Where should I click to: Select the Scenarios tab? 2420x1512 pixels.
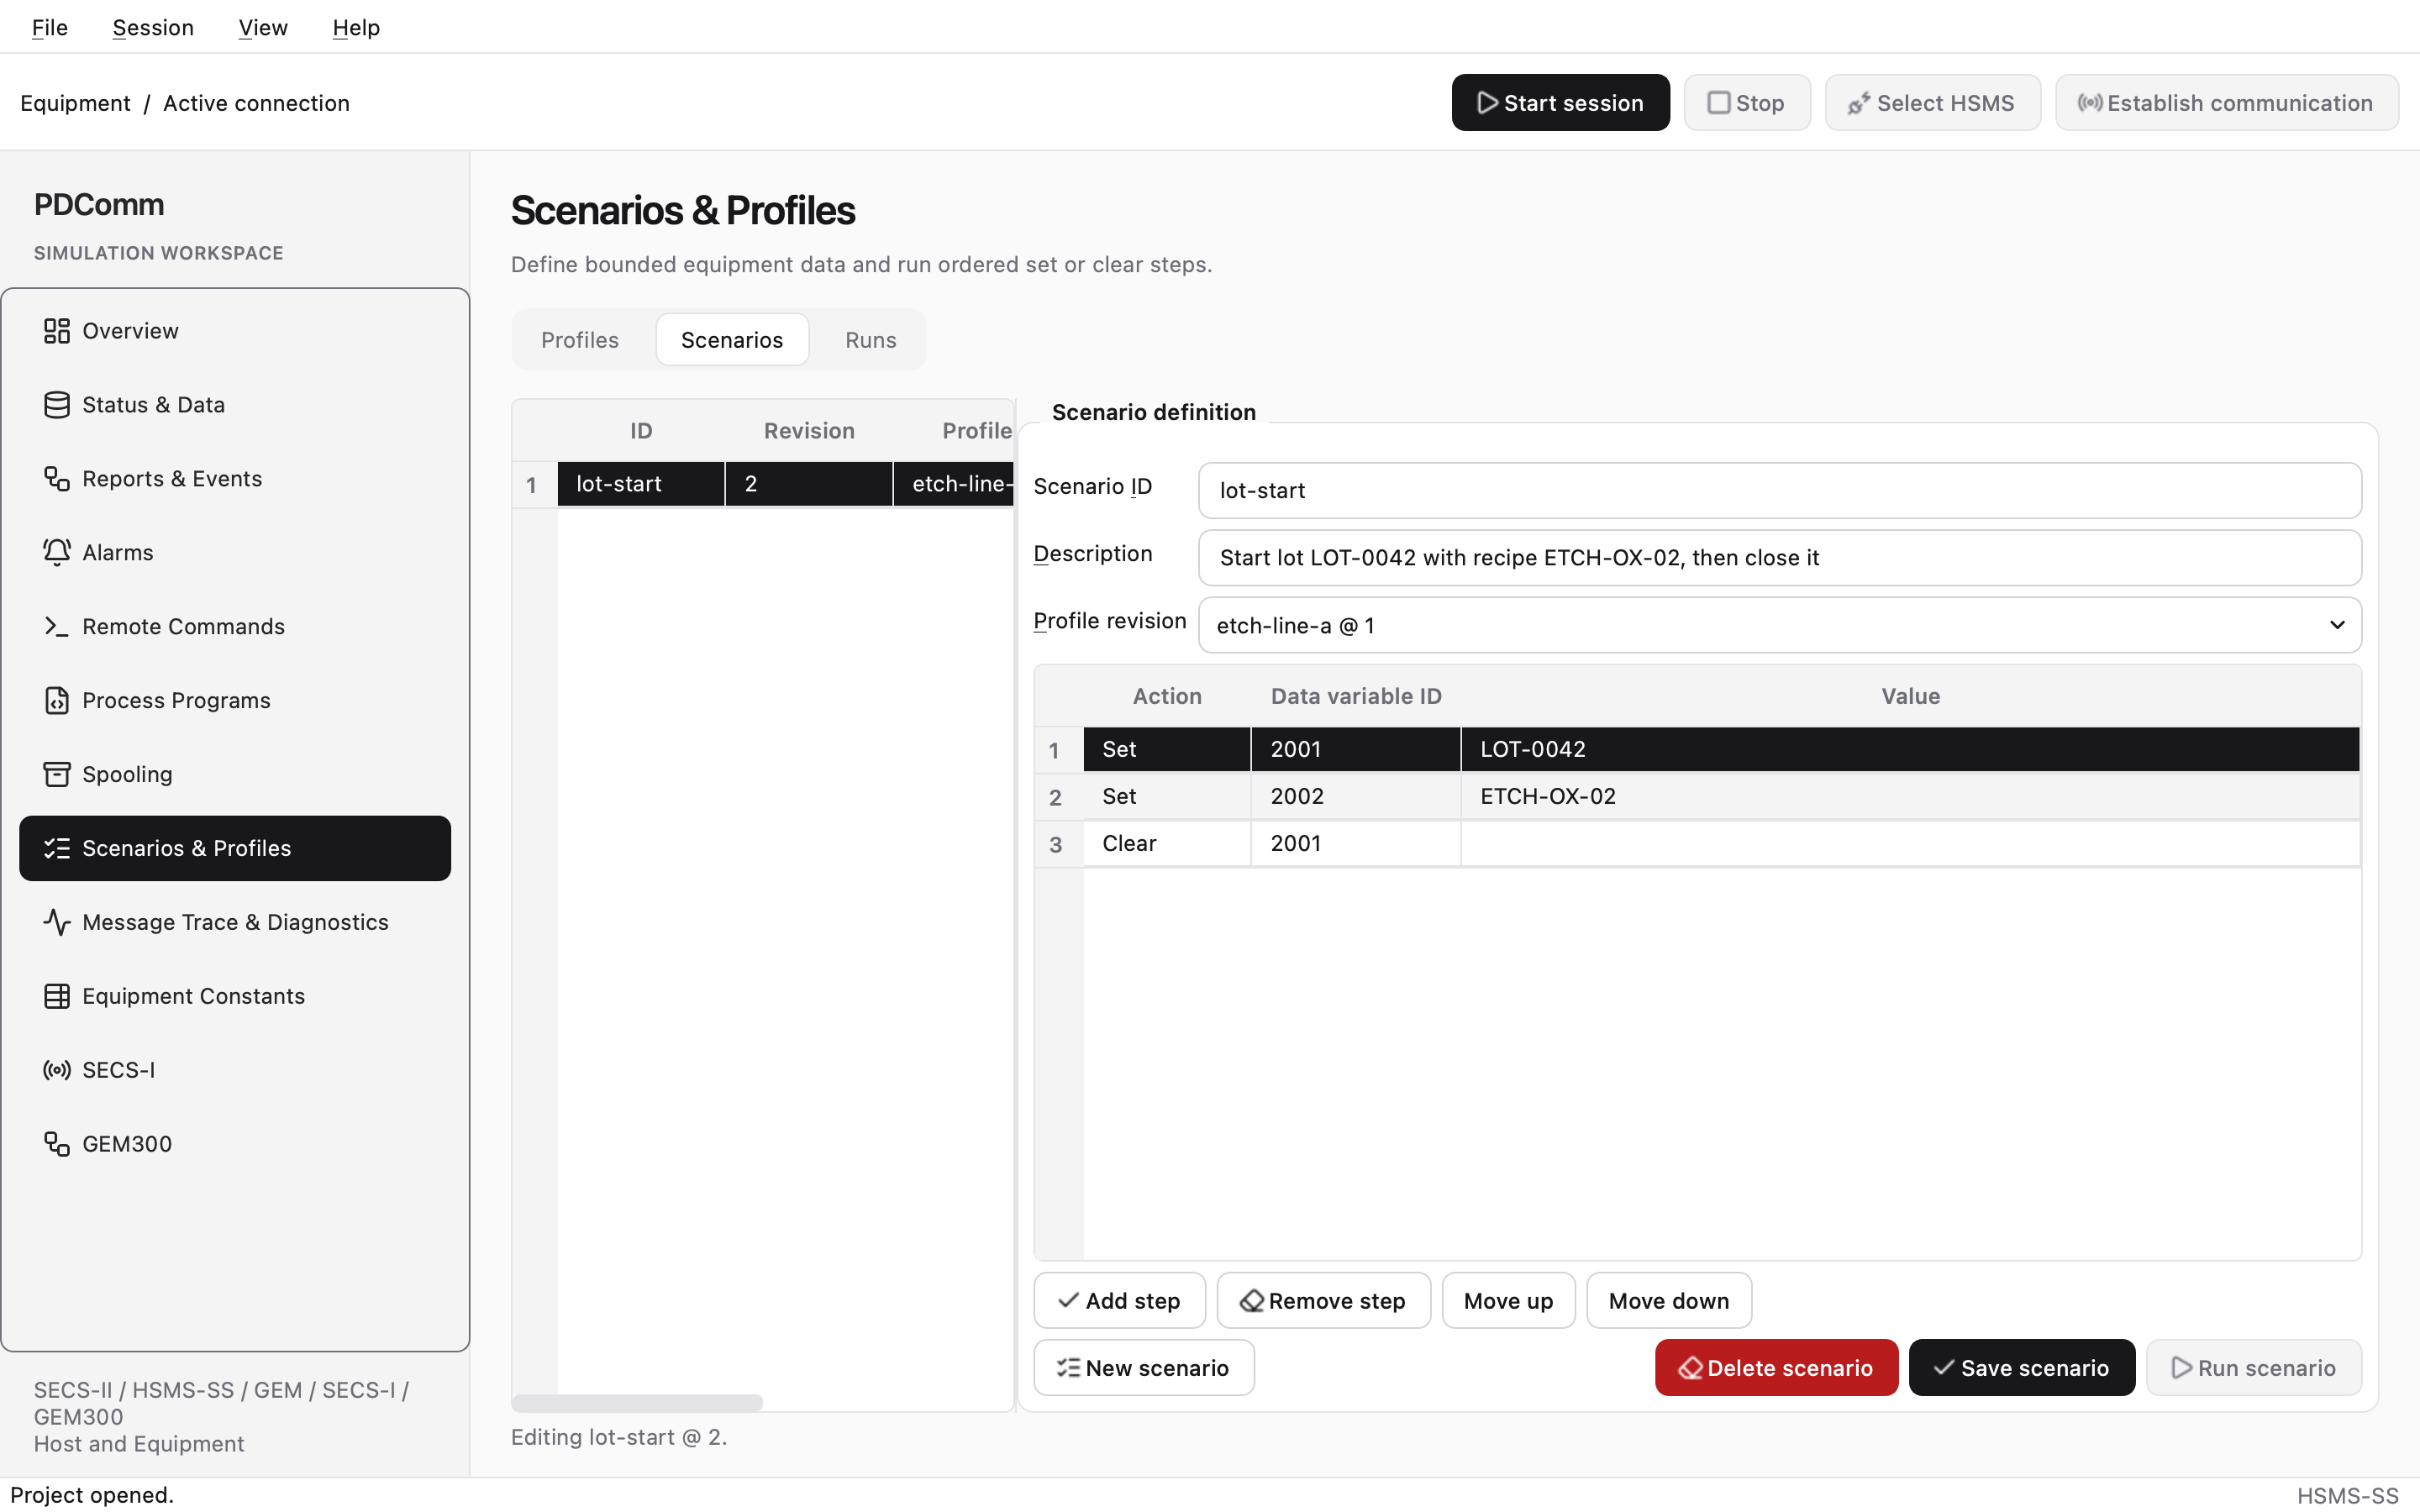click(732, 340)
